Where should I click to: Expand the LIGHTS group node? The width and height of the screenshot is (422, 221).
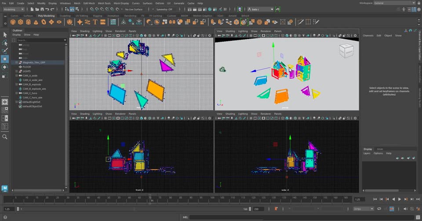point(17,71)
